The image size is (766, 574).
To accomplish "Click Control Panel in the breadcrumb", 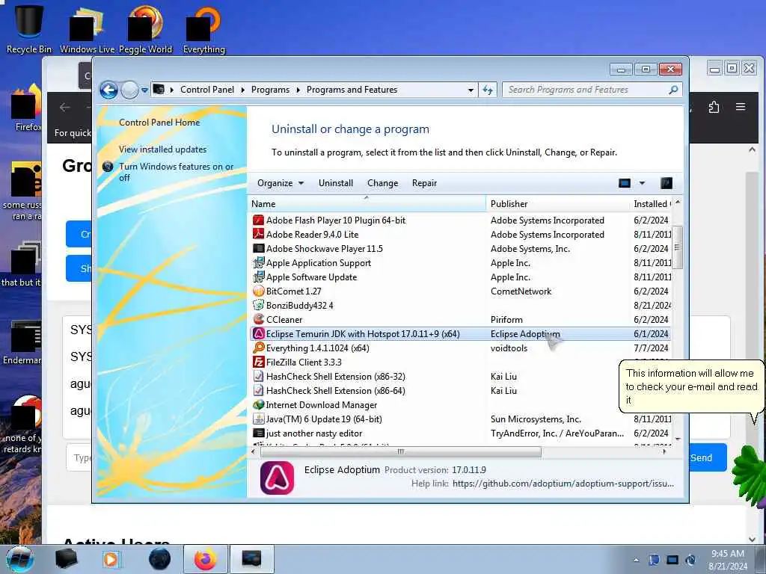I will [x=207, y=90].
